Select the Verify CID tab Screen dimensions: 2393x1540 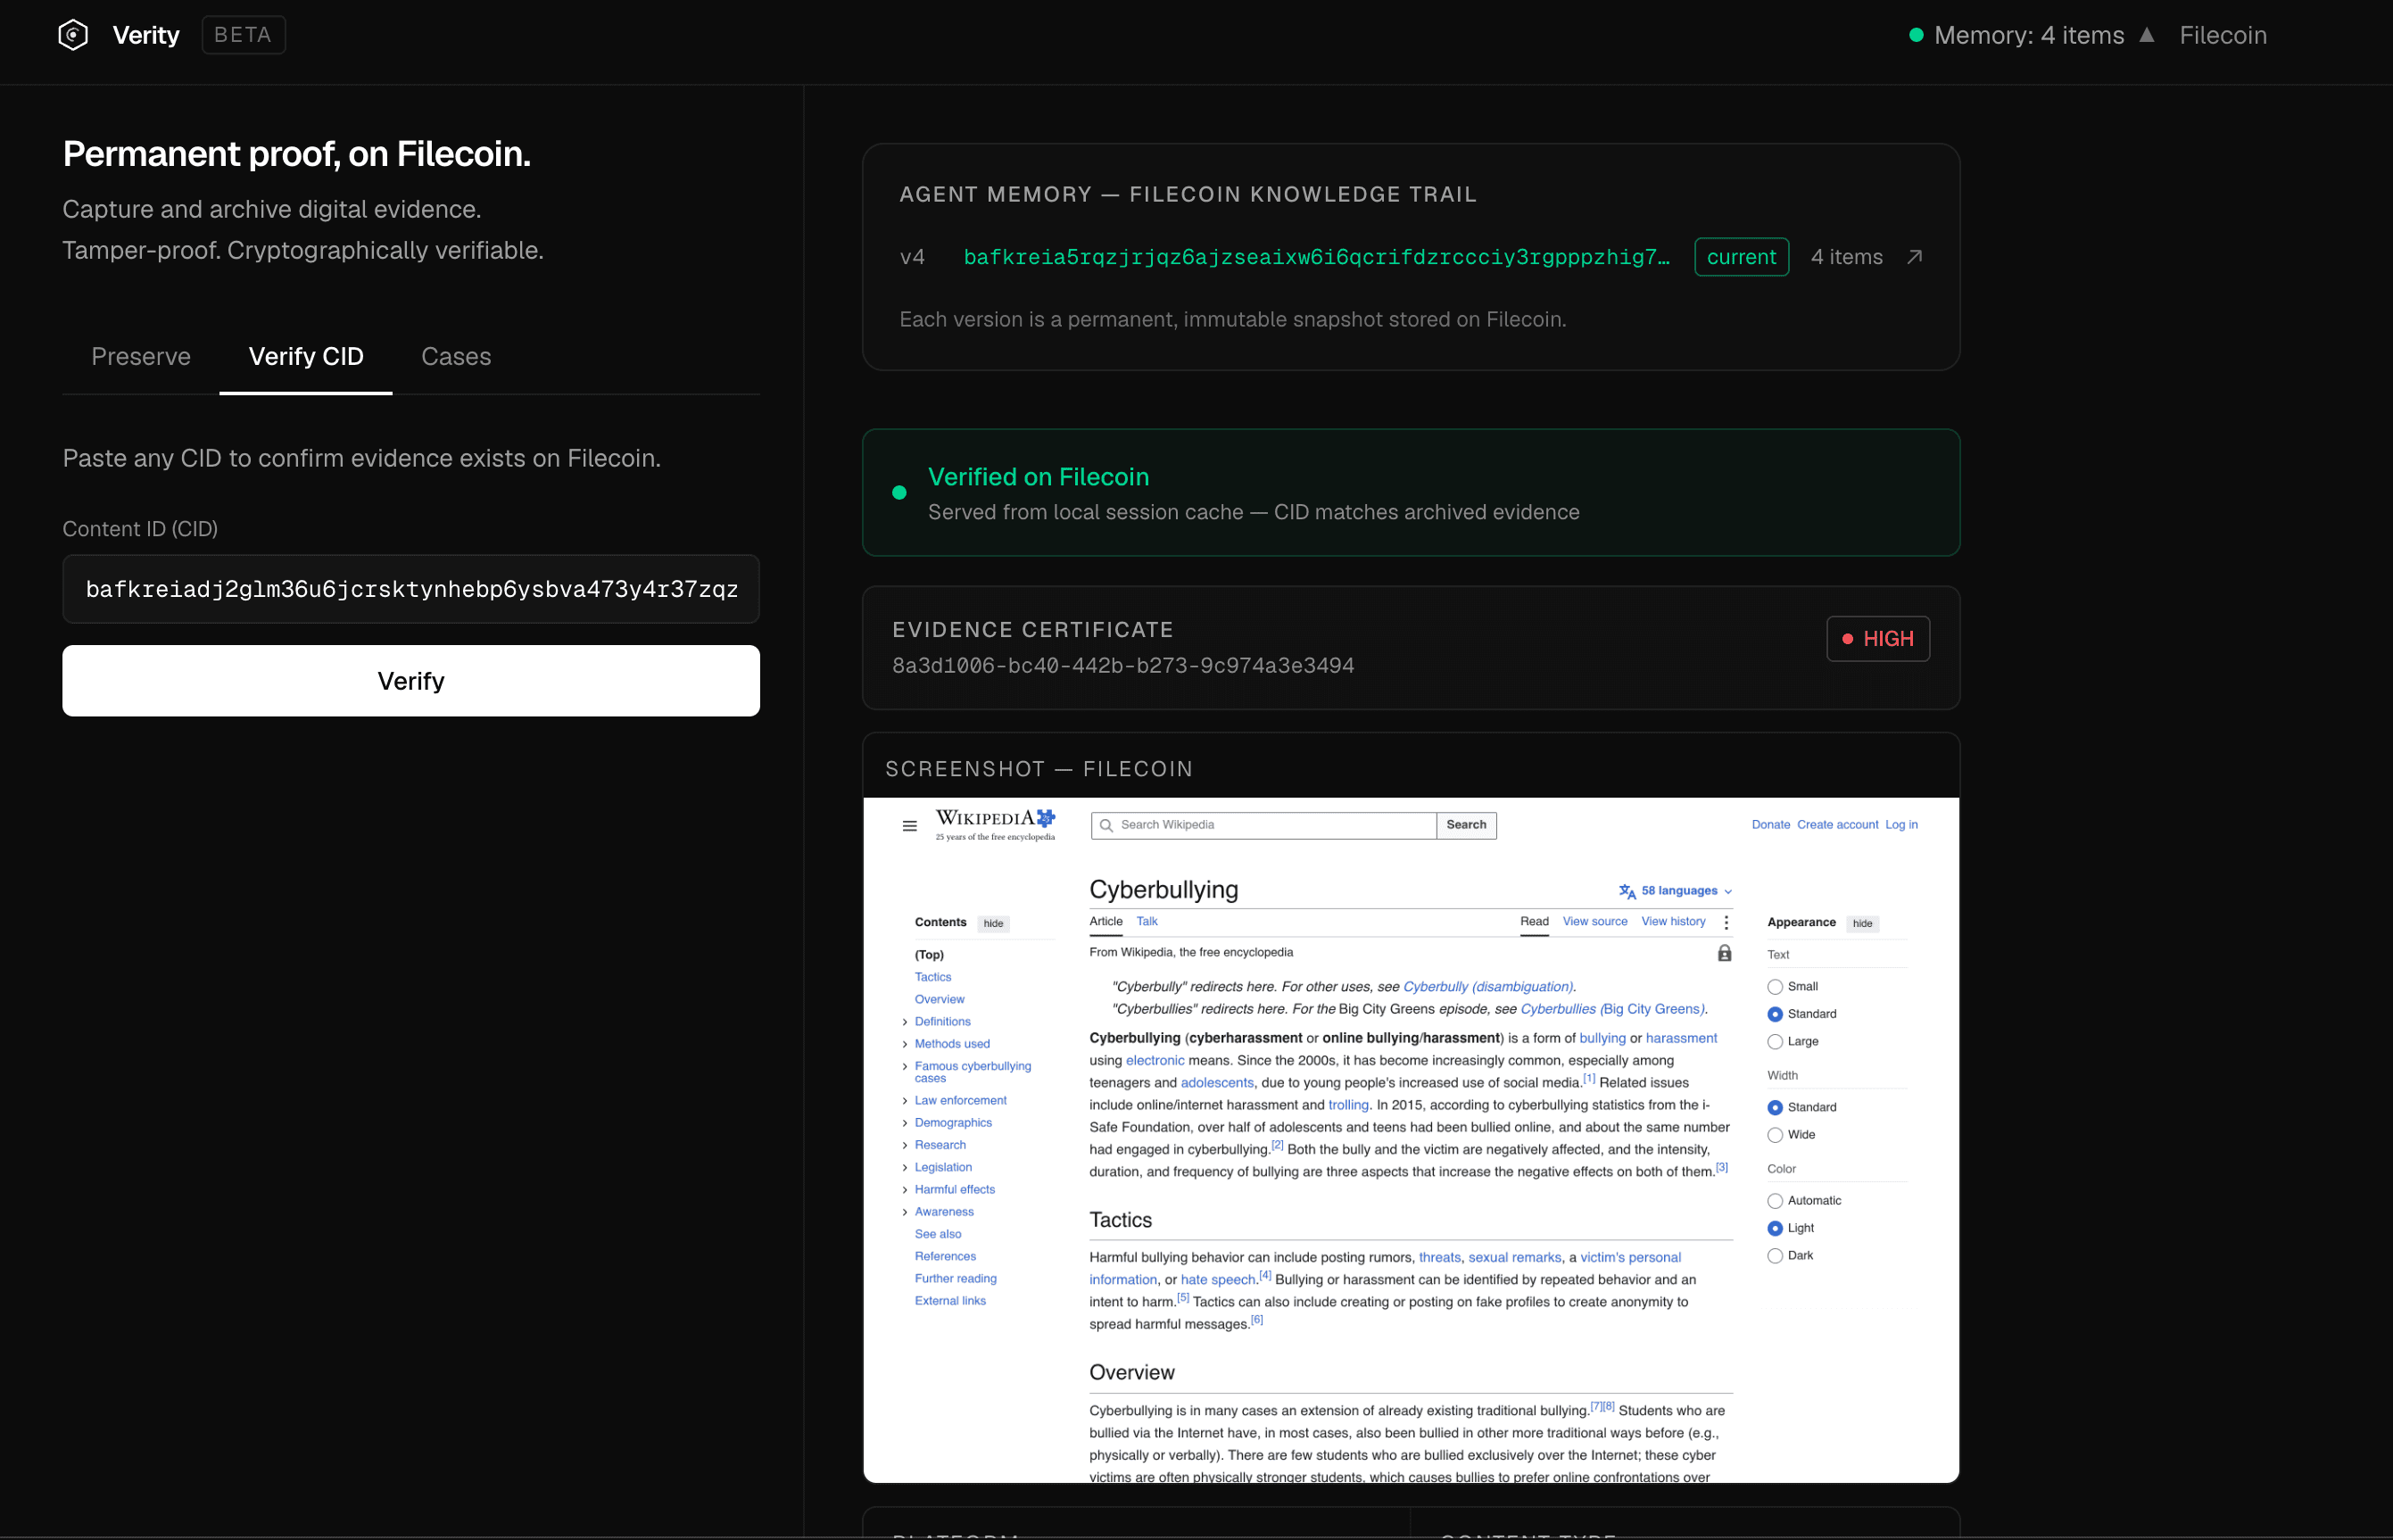[306, 356]
